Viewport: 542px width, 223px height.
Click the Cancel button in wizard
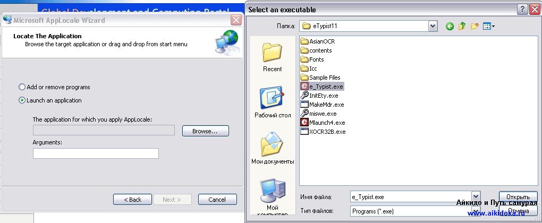217,200
